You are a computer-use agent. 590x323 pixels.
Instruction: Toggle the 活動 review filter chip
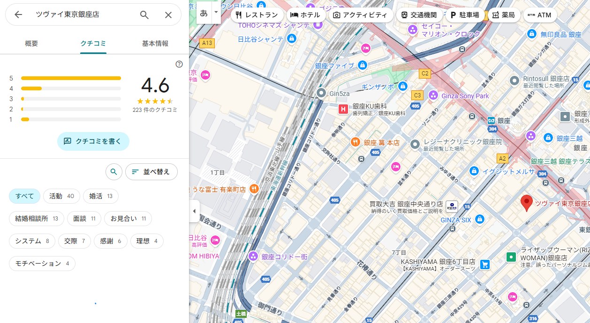tap(61, 196)
